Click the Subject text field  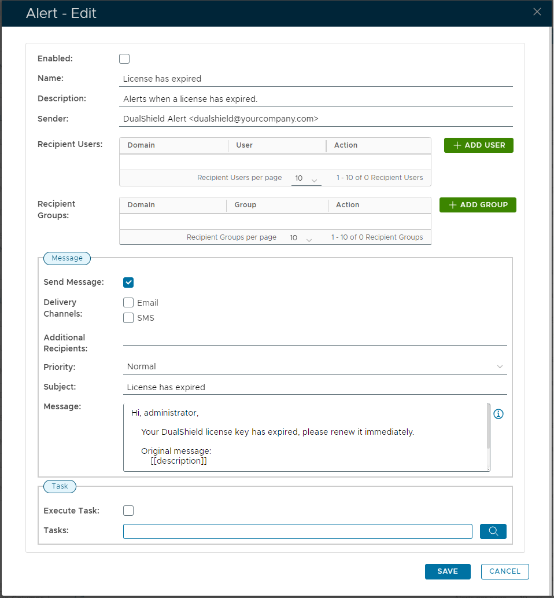[316, 387]
